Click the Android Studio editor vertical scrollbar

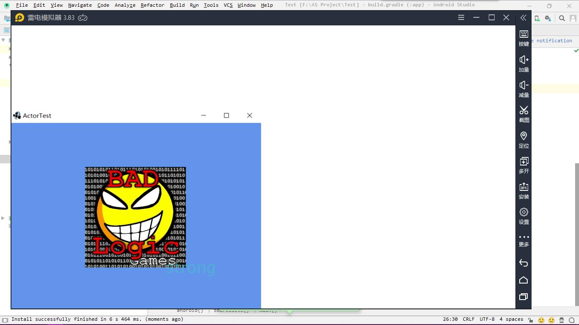576,234
